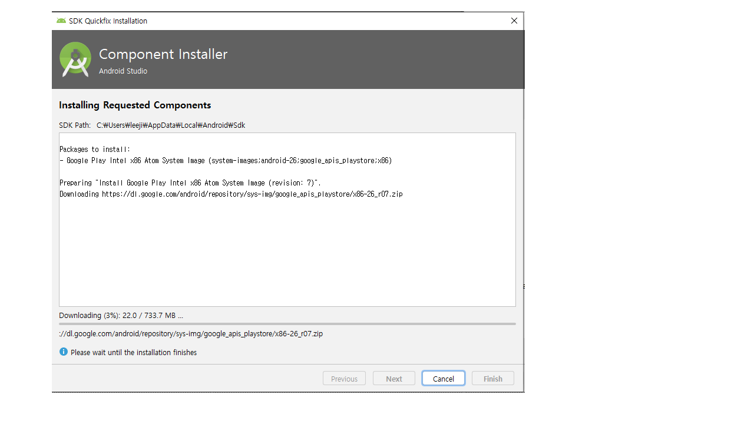This screenshot has height=424, width=754.
Task: Click the "Please wait until the installation finishes" message
Action: click(134, 353)
